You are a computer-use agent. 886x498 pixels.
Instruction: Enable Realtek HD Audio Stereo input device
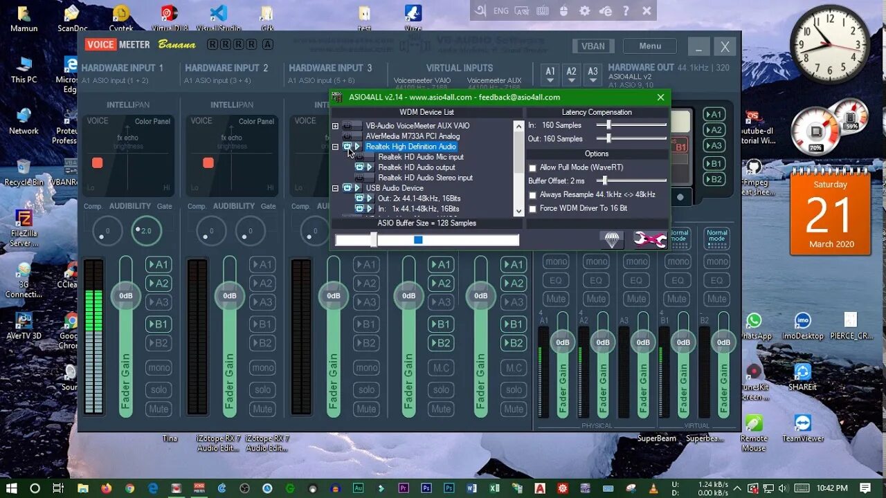click(x=360, y=178)
